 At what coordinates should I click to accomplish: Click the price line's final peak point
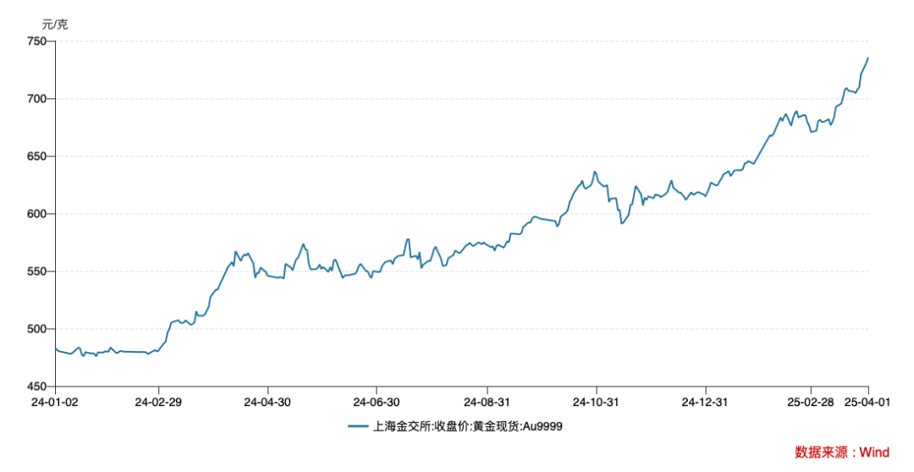click(x=868, y=58)
